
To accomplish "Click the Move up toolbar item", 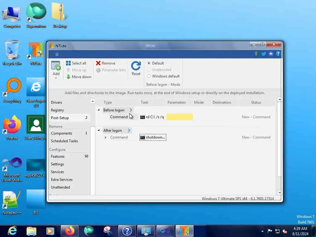I will tap(77, 70).
